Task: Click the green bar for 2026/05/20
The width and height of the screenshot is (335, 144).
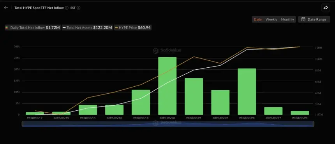Action: (167, 86)
